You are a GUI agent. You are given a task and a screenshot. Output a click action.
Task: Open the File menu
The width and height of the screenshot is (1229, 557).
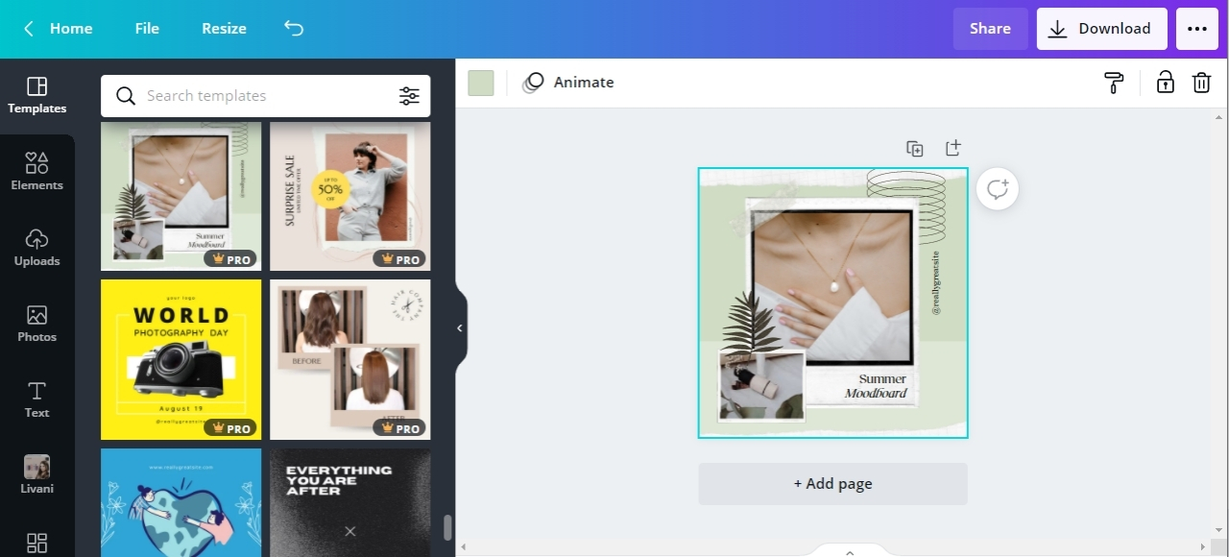(147, 29)
